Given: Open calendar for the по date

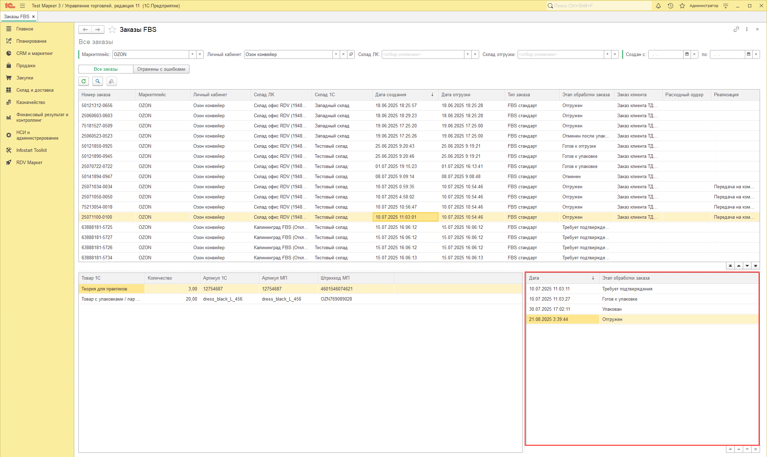Looking at the screenshot, I should point(748,54).
